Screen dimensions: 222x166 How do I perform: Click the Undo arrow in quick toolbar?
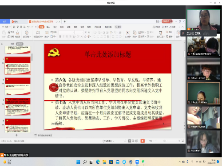pyautogui.click(x=28, y=27)
